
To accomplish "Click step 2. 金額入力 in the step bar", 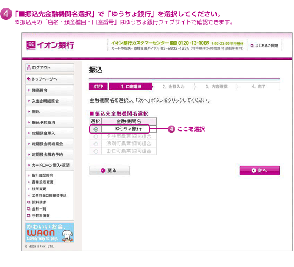I will pyautogui.click(x=174, y=87).
